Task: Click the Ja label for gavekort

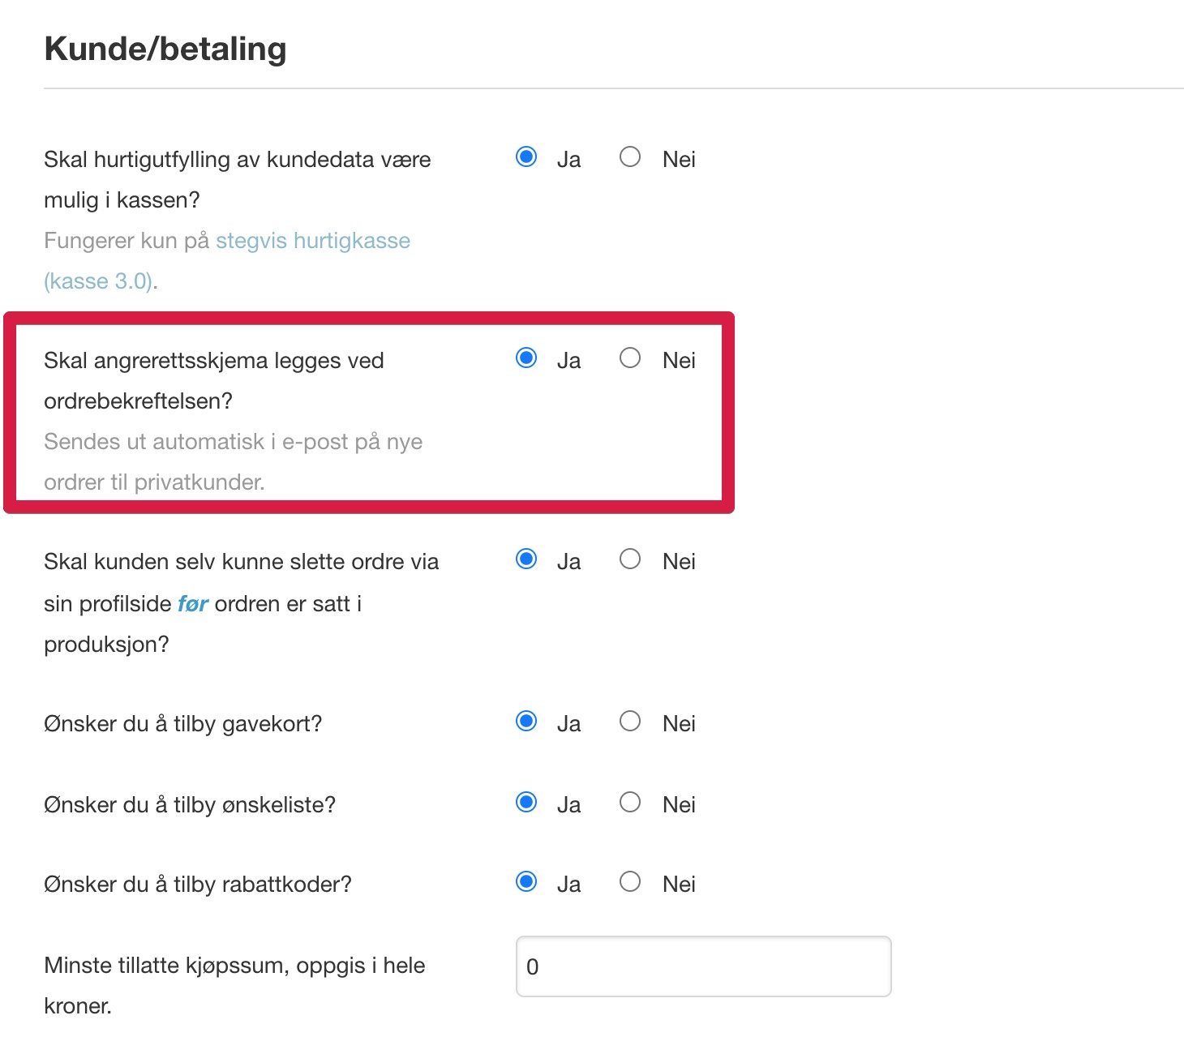Action: coord(568,724)
